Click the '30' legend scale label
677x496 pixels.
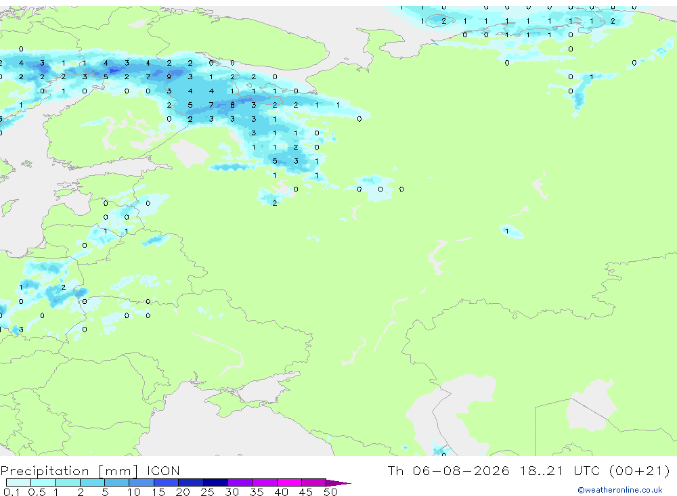(232, 492)
